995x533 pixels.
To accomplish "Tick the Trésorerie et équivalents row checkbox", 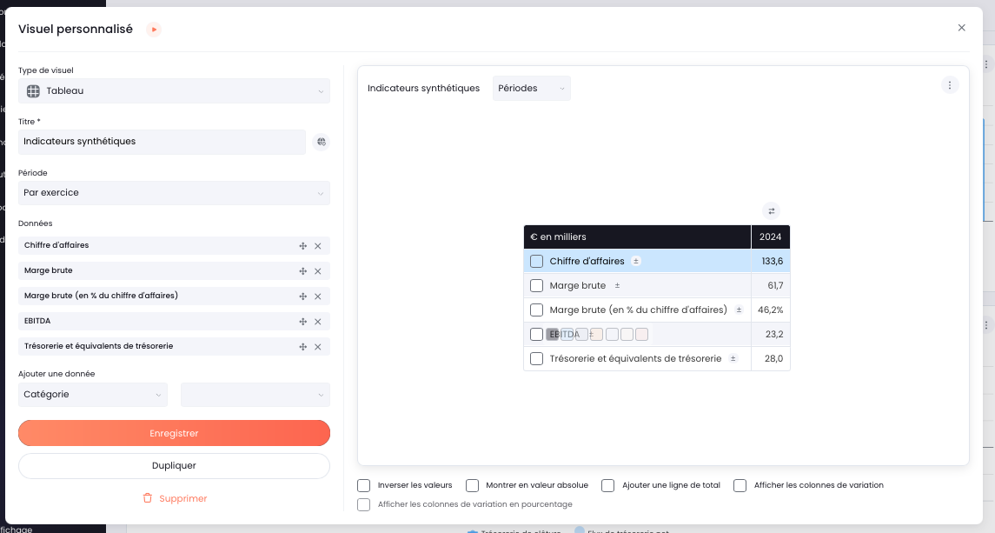I will click(536, 358).
